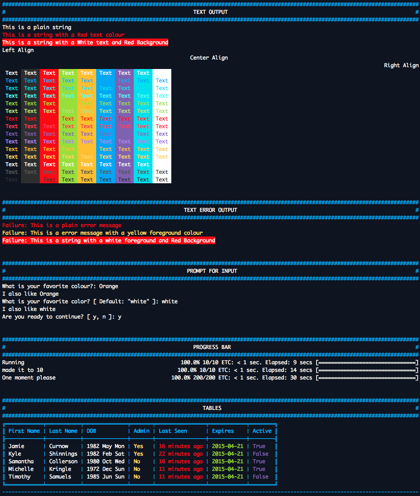Click the Last Seen column header
Screen dimensions: 420x496
(173, 431)
